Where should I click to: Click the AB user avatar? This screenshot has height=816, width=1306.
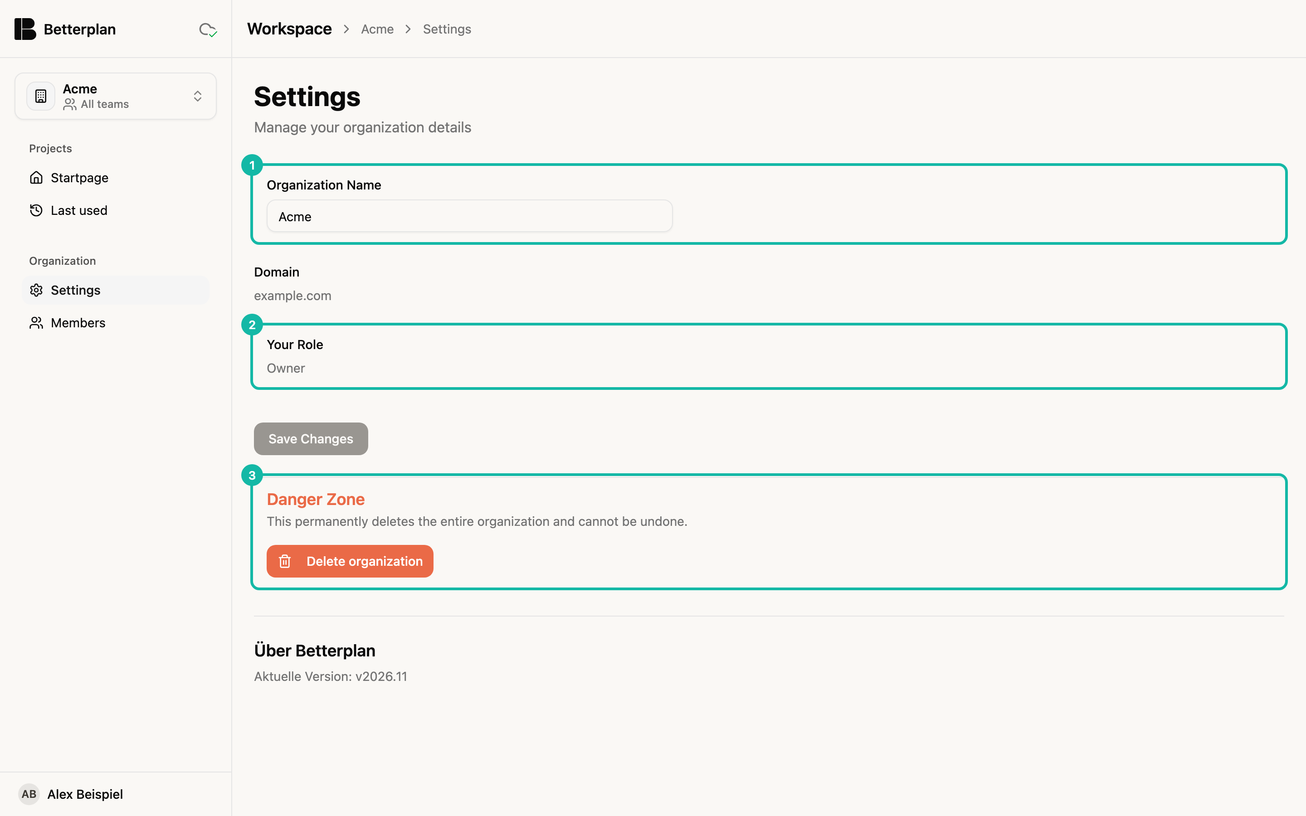point(29,794)
